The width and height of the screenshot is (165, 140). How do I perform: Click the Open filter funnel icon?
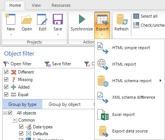pyautogui.click(x=6, y=64)
